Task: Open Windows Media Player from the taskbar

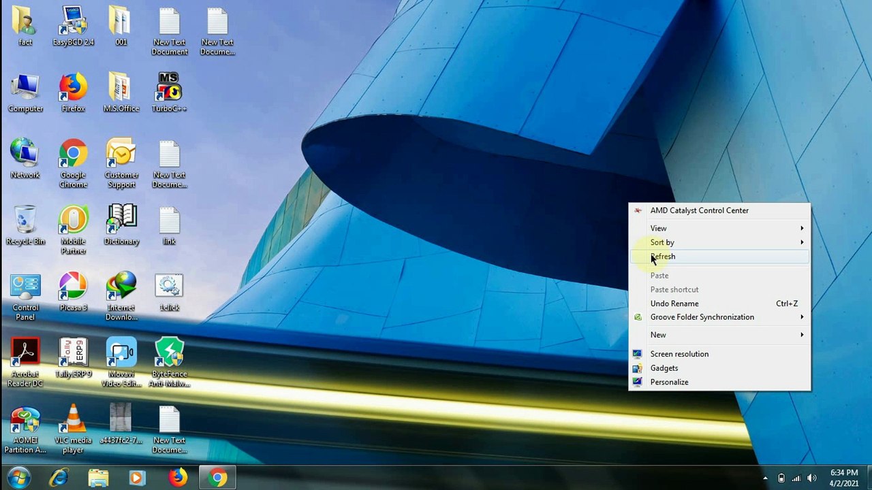Action: pyautogui.click(x=138, y=478)
